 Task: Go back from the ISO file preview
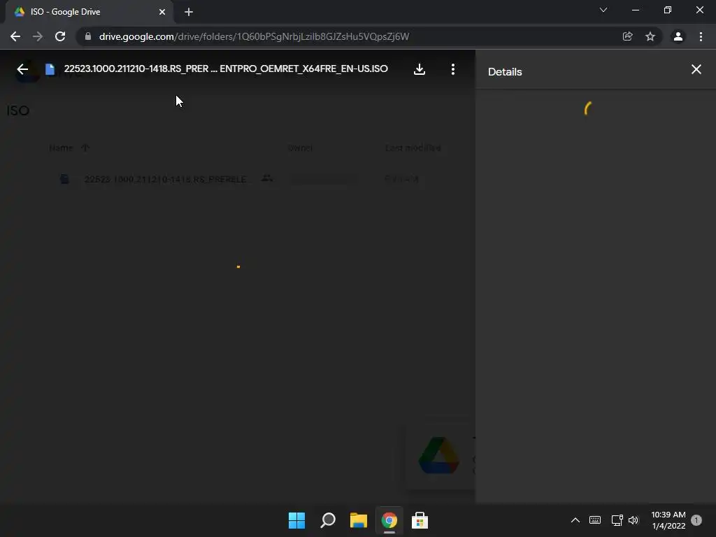coord(22,69)
